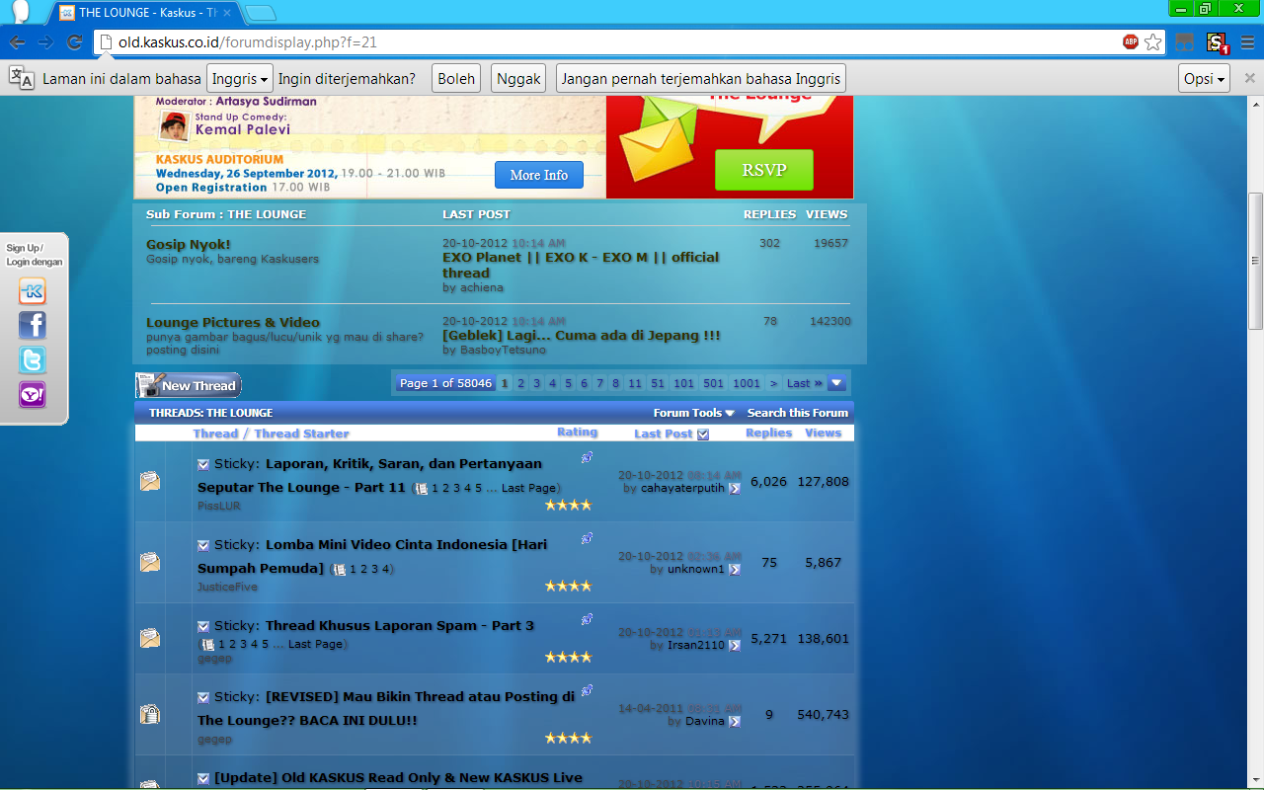Click the New Thread button
Viewport: 1264px width, 790px height.
click(x=189, y=385)
